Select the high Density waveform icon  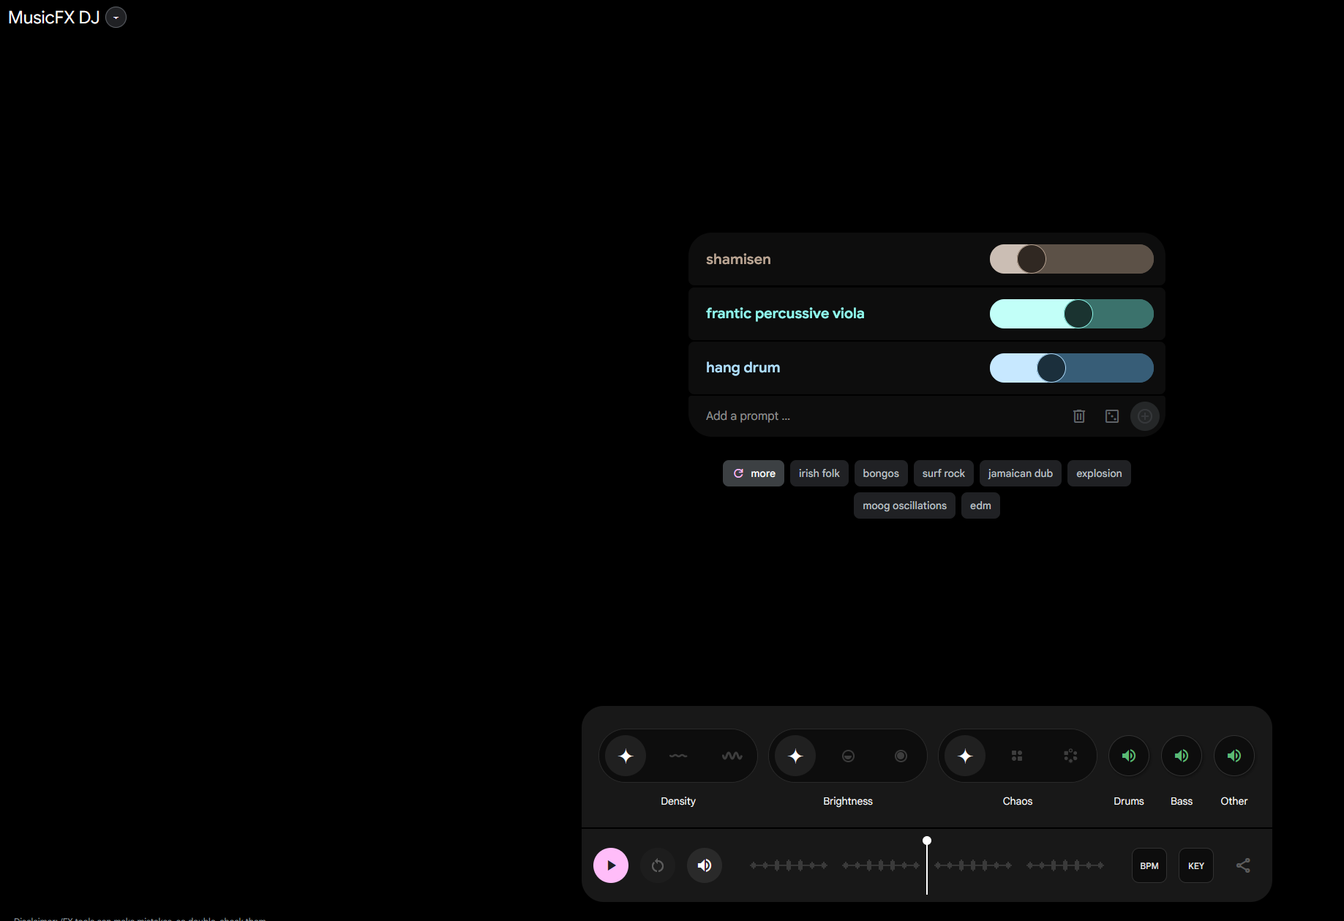732,756
